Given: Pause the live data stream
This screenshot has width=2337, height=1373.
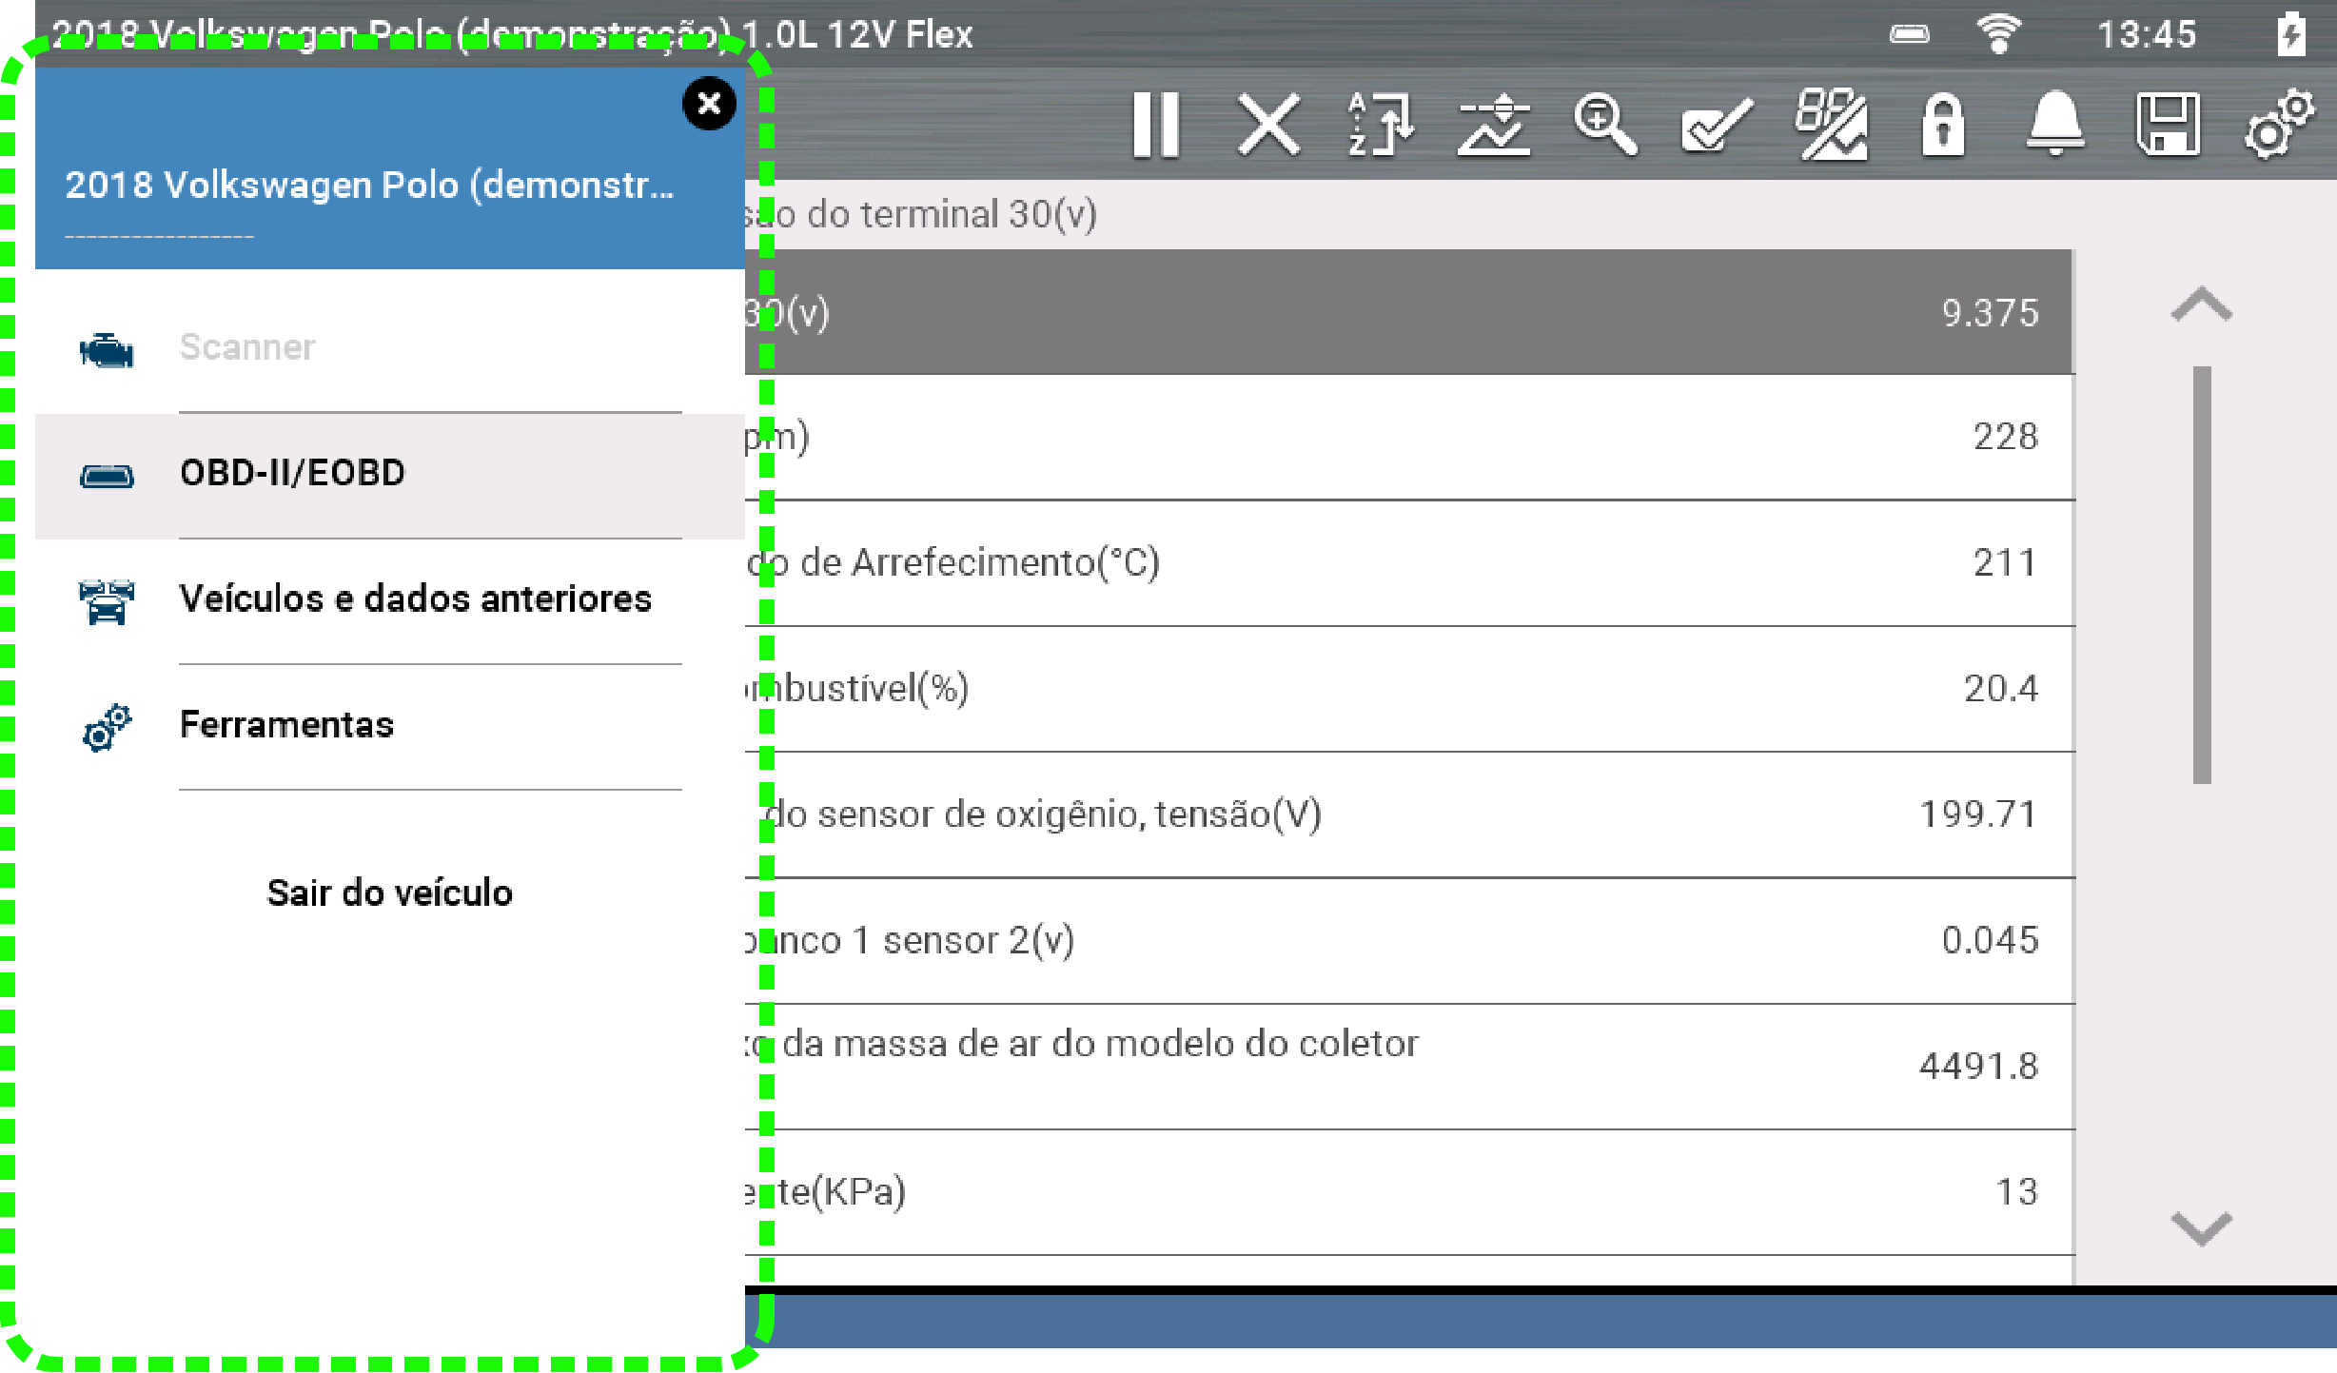Looking at the screenshot, I should point(1156,125).
